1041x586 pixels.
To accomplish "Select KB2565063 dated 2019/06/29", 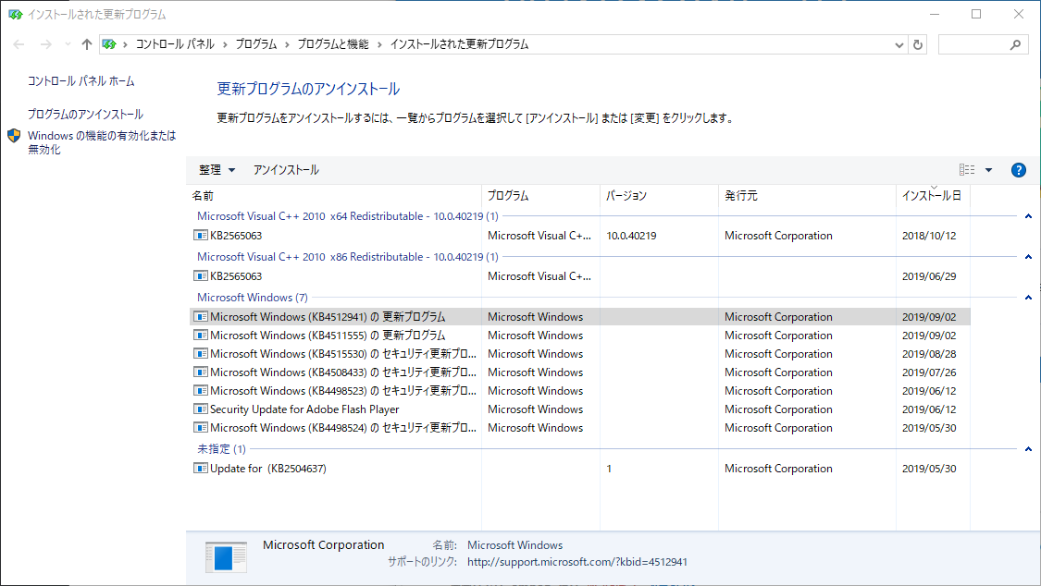I will tap(579, 275).
